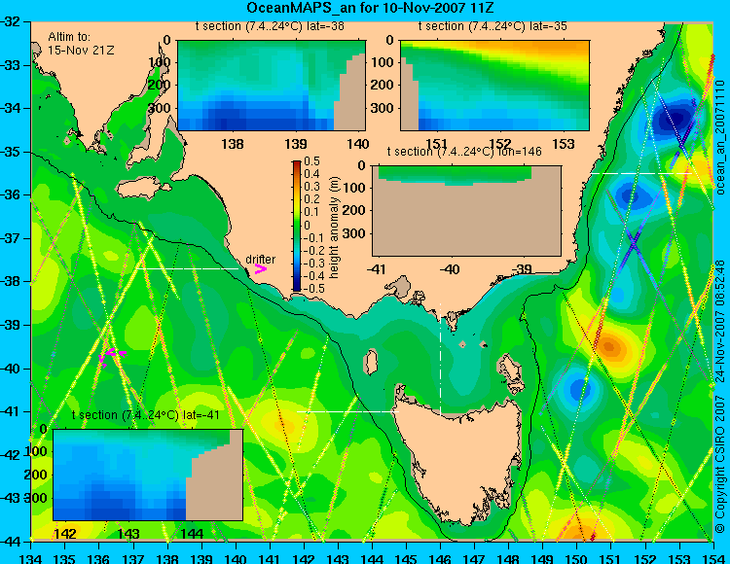Click the 134 label on the bottom longitude axis
The width and height of the screenshot is (730, 564).
(31, 558)
